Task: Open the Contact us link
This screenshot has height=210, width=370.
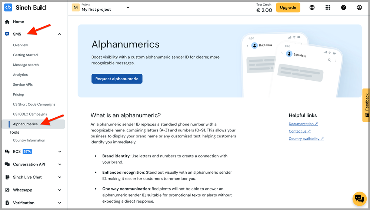Action: (300, 131)
